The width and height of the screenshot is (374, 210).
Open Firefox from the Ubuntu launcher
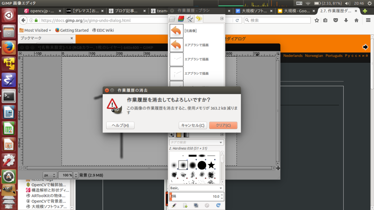pos(9,47)
